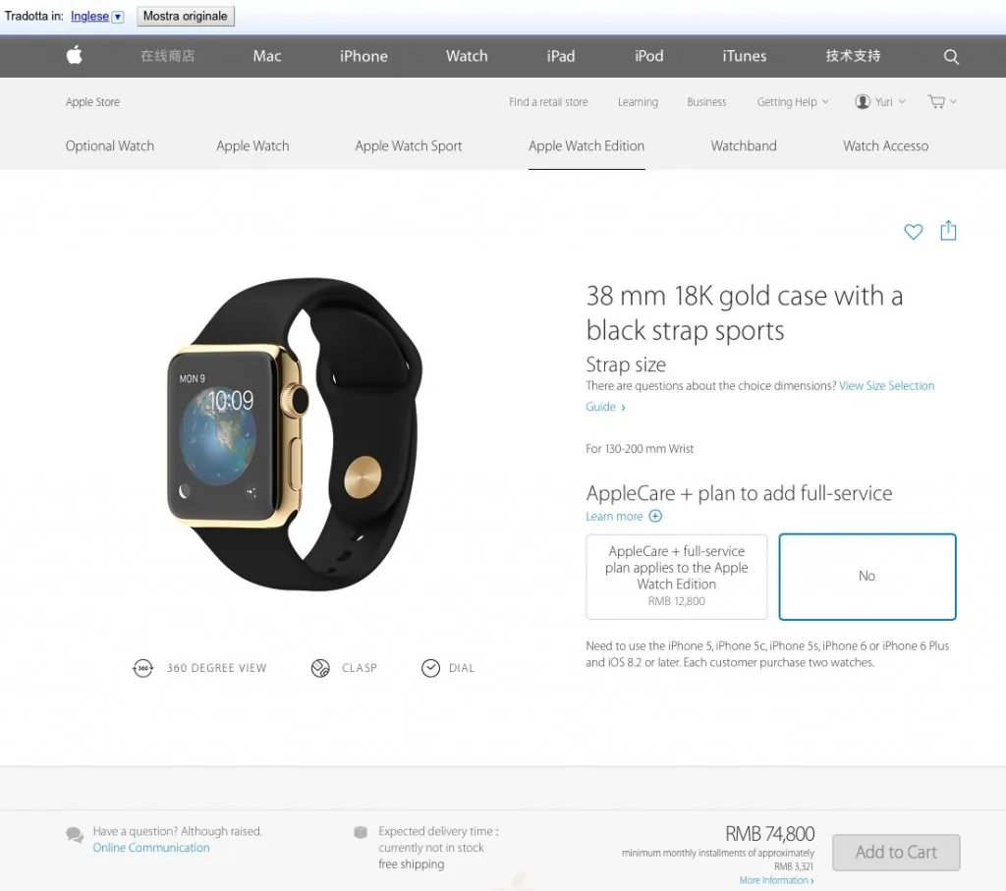This screenshot has height=891, width=1006.
Task: Open the Online Communication link
Action: click(151, 848)
